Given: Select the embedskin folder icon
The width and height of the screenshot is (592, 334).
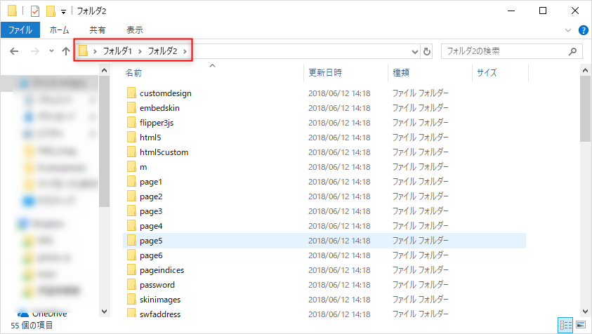Looking at the screenshot, I should 131,107.
